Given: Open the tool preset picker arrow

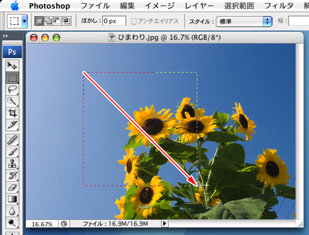Looking at the screenshot, I should (x=25, y=21).
